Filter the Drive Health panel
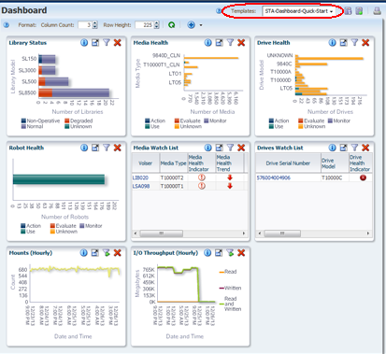The image size is (386, 354). (x=354, y=43)
